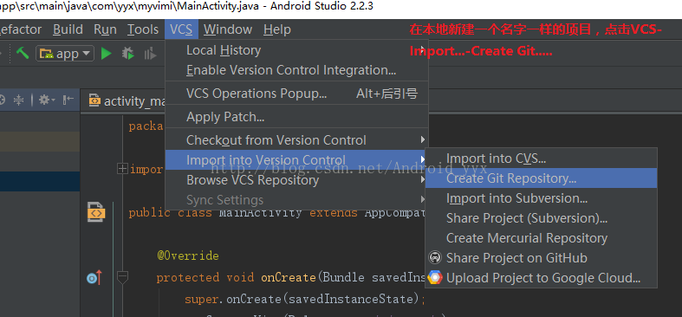Screen dimensions: 682x317
Task: Choose Browse VCS Repository
Action: [296, 179]
